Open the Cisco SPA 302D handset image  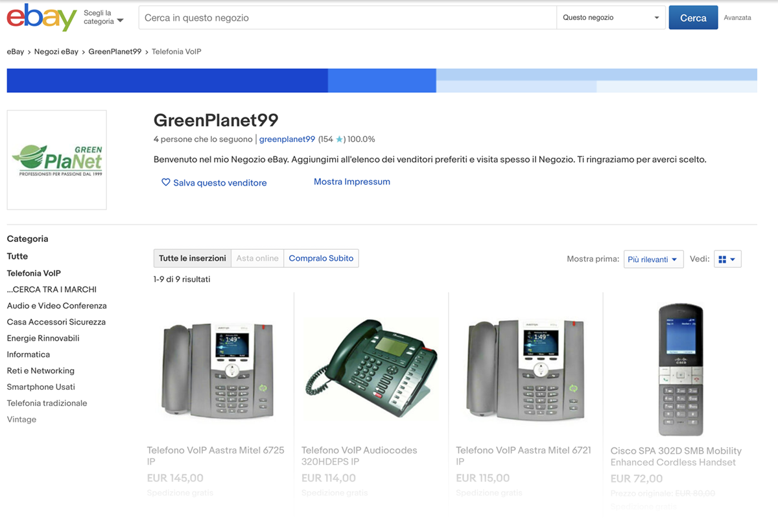[x=680, y=369]
